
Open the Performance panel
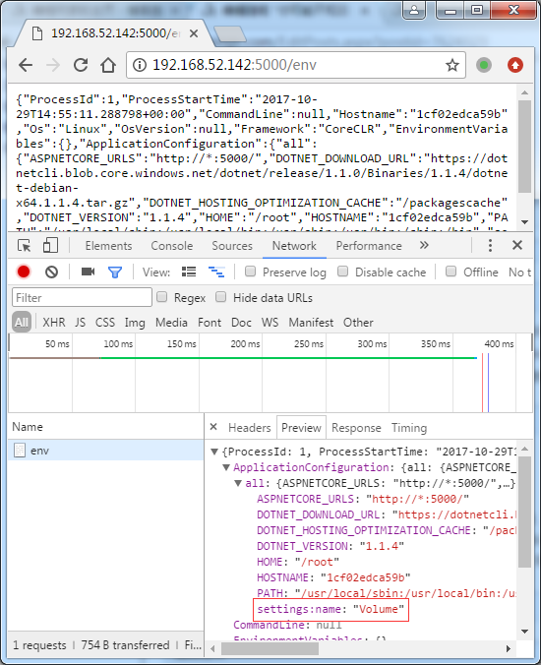pyautogui.click(x=369, y=246)
